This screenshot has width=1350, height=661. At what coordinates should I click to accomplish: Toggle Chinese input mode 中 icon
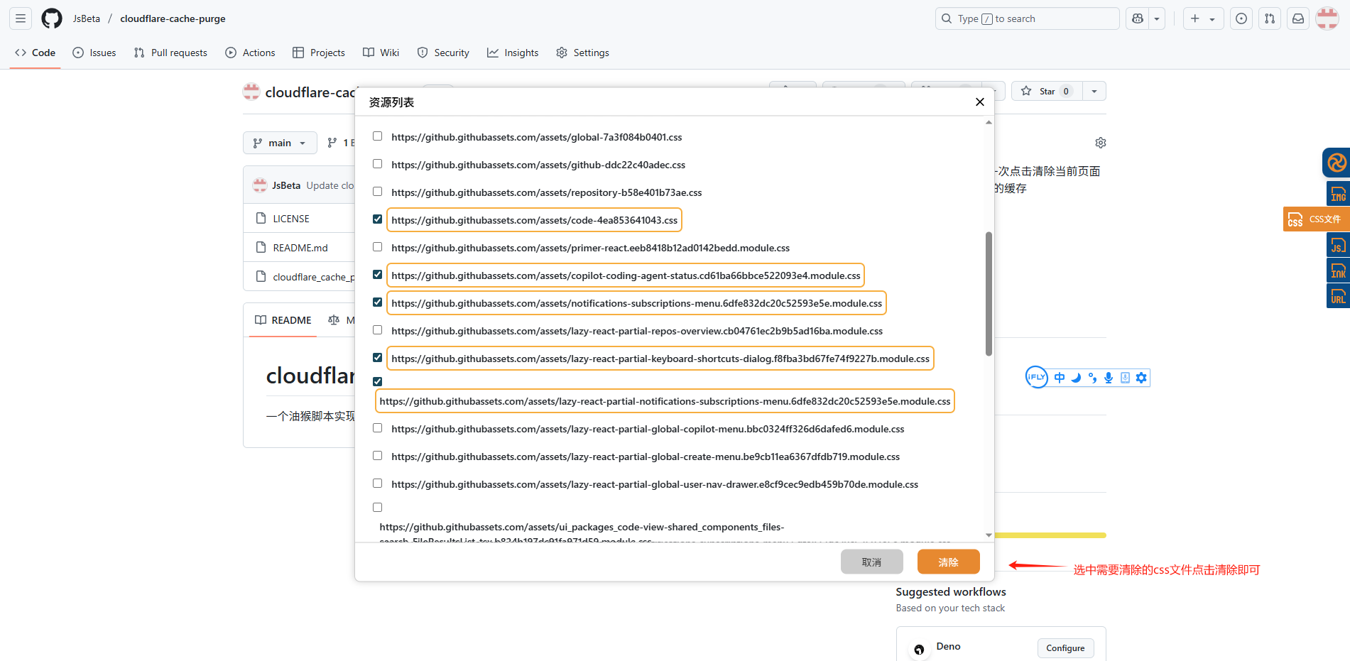coord(1060,378)
